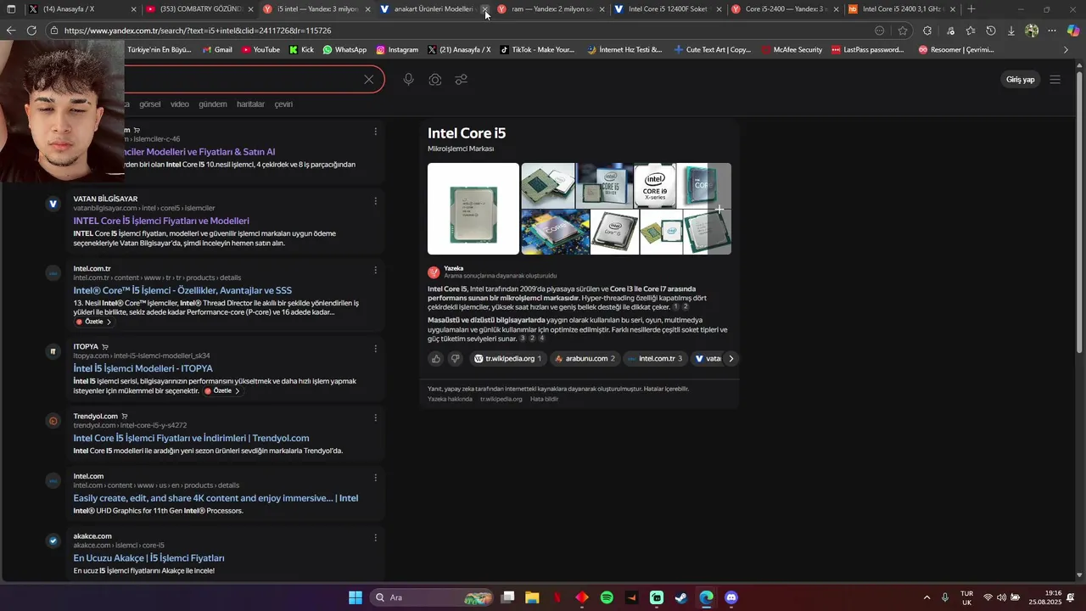Open Discord from the taskbar
Viewport: 1086px width, 611px height.
click(731, 597)
